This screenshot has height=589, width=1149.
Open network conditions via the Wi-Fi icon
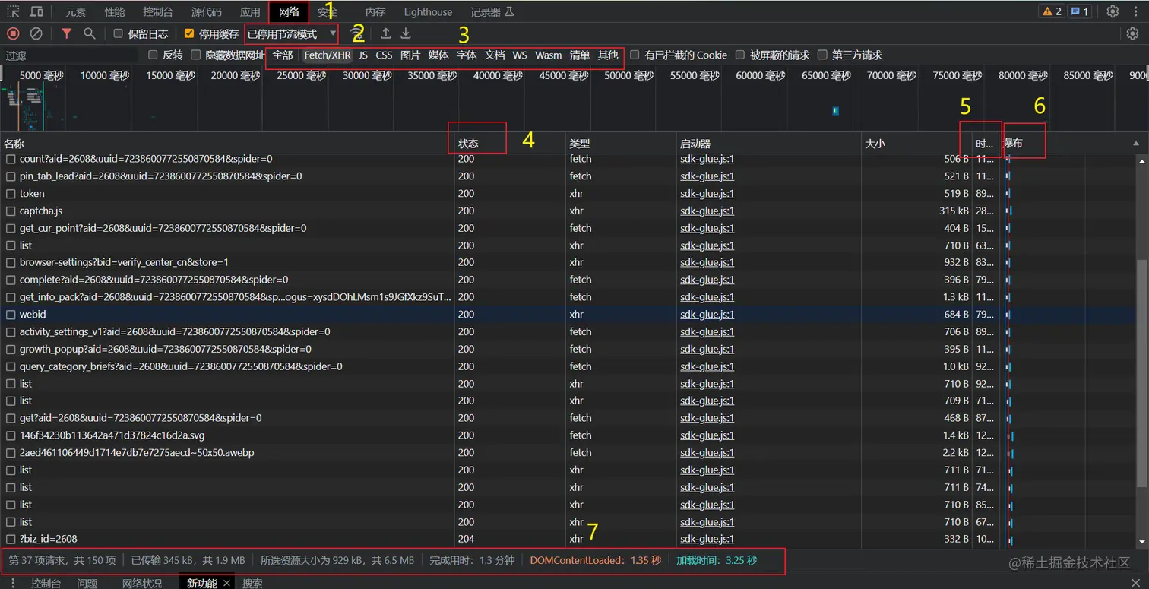point(355,33)
